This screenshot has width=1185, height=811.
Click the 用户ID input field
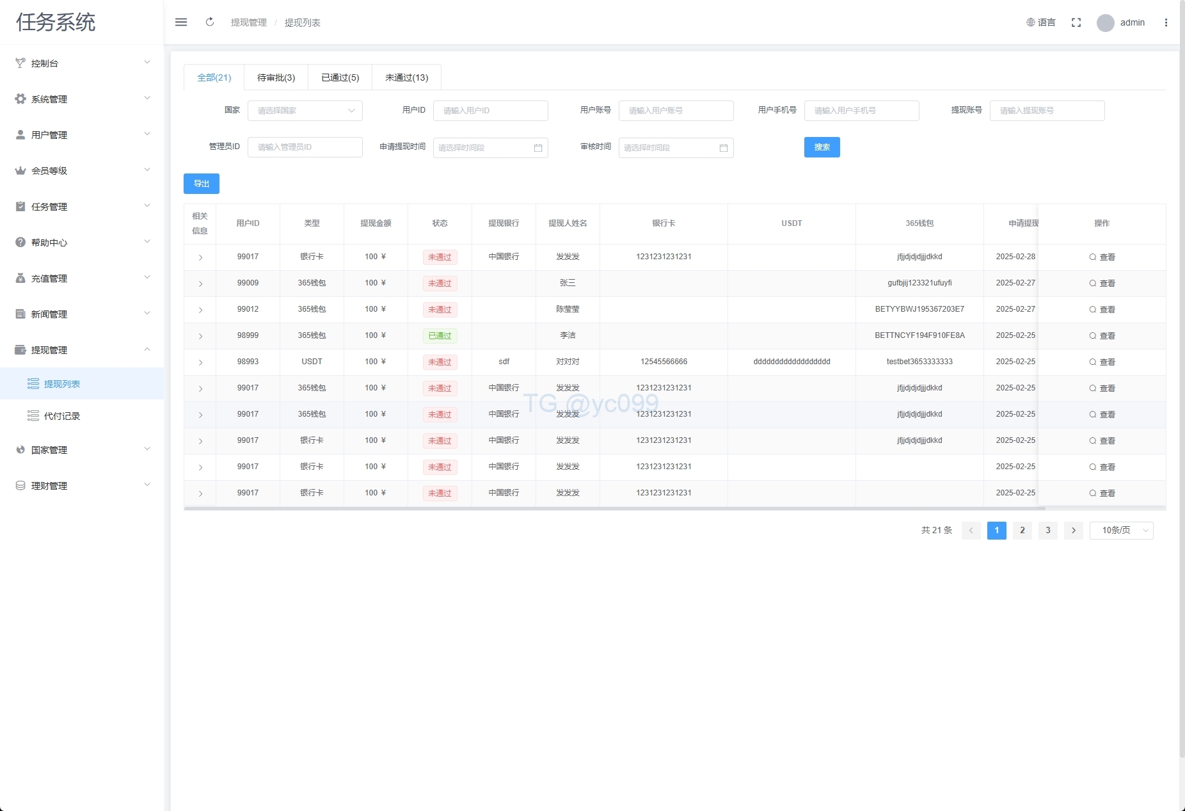(x=490, y=111)
